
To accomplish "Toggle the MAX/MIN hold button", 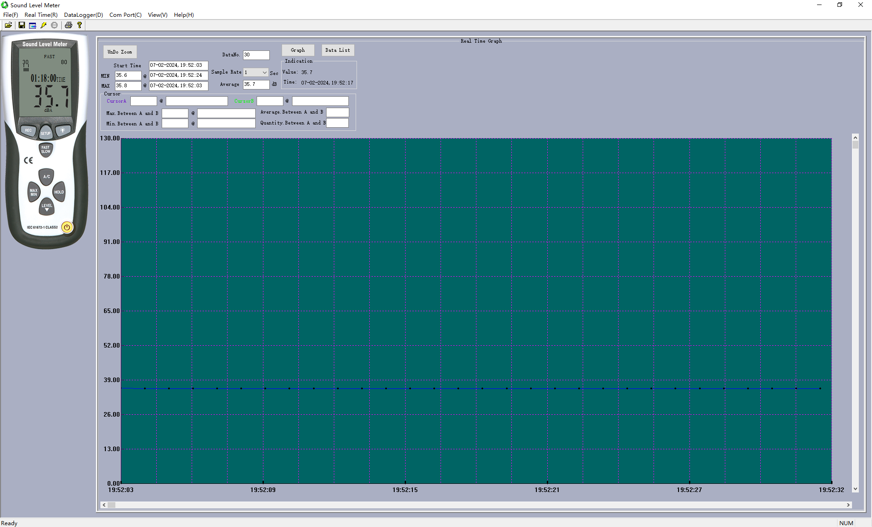I will click(x=32, y=192).
